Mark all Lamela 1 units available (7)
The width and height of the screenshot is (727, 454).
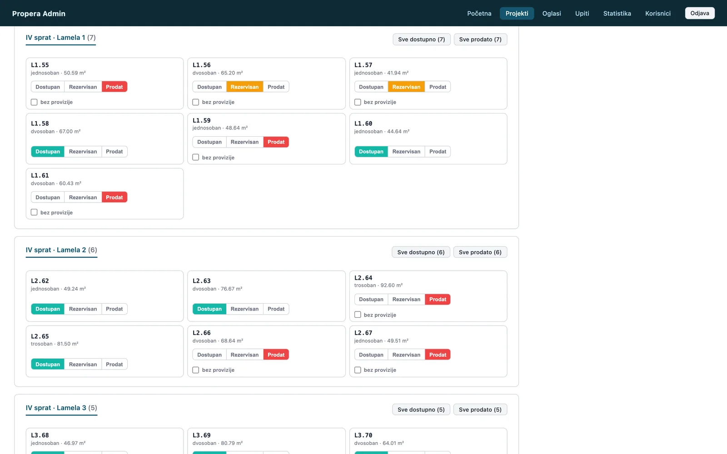(x=422, y=39)
